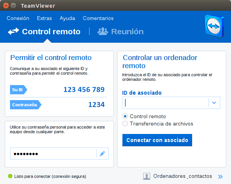
Task: Click the ID number 123 456 789
Action: [84, 90]
